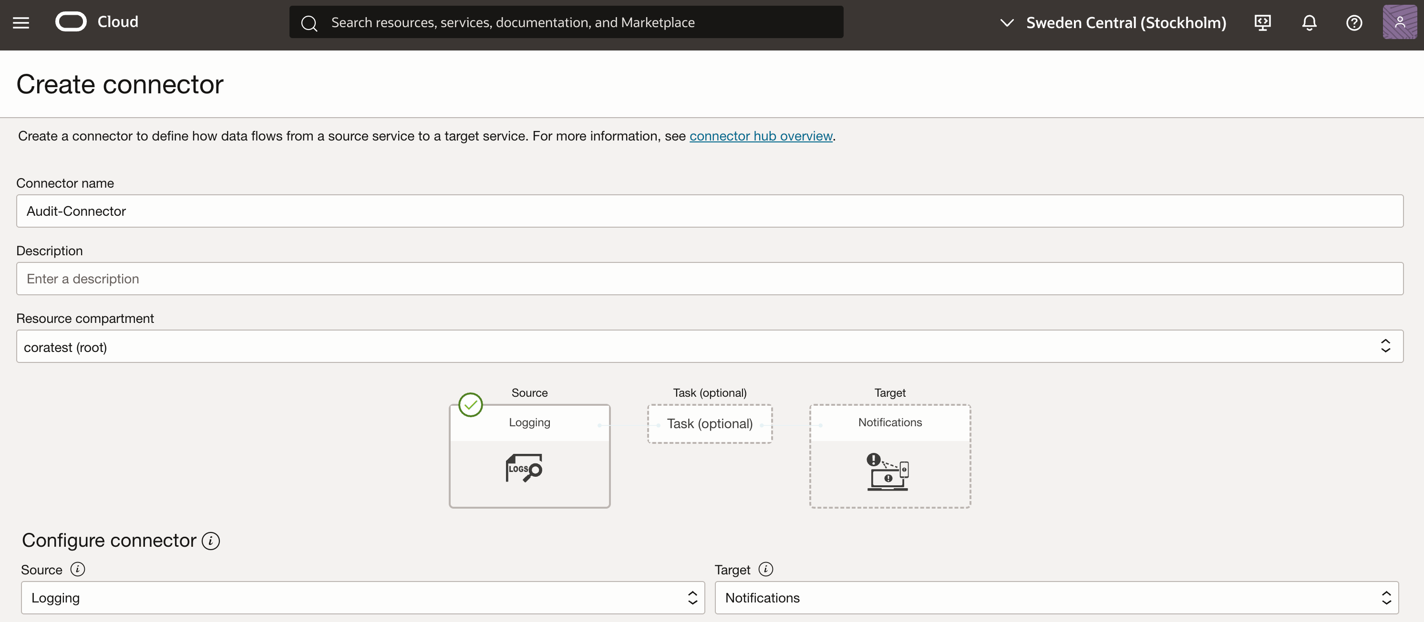1424x622 pixels.
Task: Open the help question mark icon
Action: tap(1354, 23)
